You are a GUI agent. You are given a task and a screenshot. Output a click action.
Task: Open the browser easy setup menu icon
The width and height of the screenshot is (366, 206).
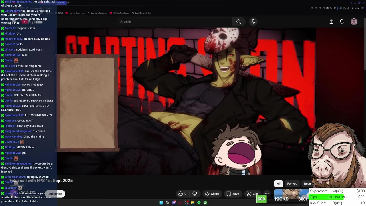pyautogui.click(x=363, y=8)
